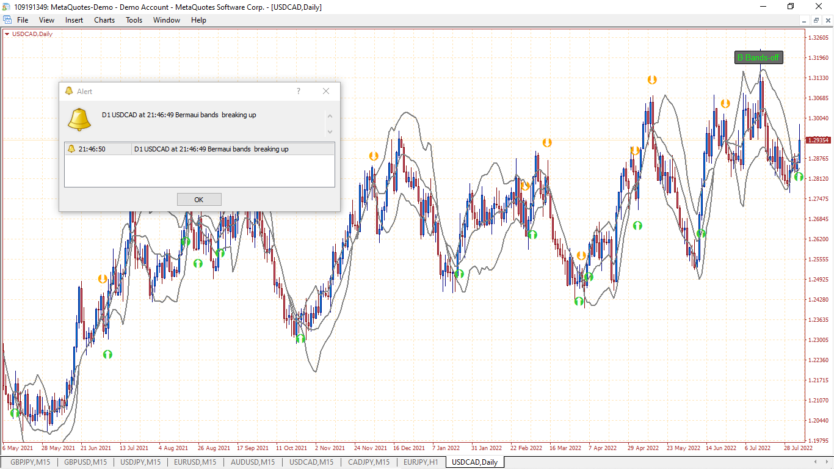834x469 pixels.
Task: Click the orange down-arrow signal left of B Bands-off
Action: click(x=725, y=103)
